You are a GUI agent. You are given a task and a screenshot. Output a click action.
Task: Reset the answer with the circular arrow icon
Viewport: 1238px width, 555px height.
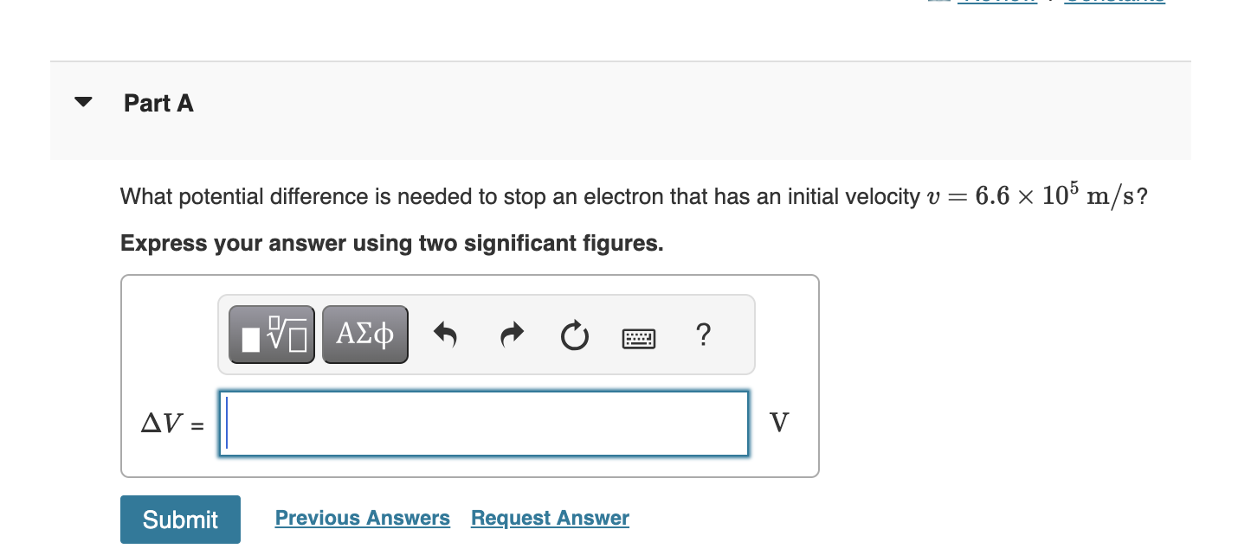(x=574, y=336)
